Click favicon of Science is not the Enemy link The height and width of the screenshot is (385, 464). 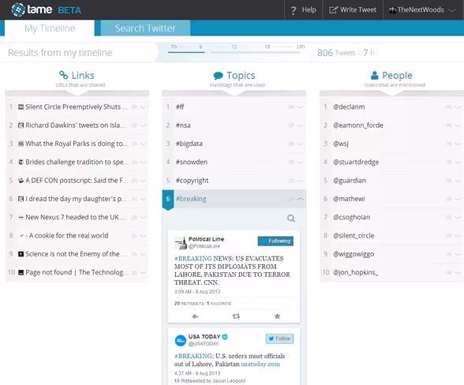[x=21, y=254]
